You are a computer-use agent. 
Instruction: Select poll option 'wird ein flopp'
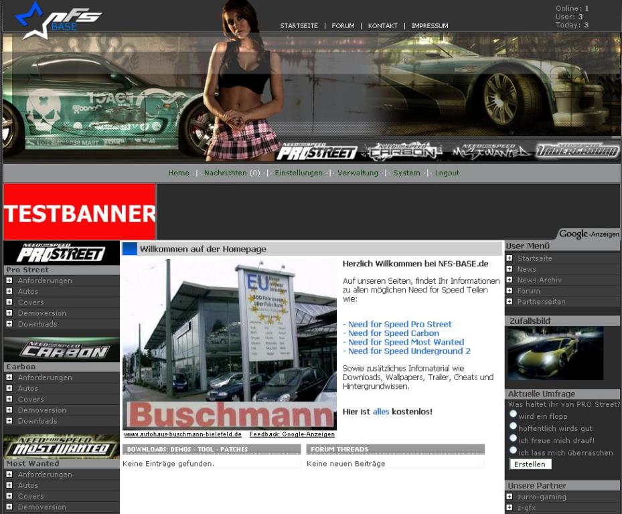[513, 414]
